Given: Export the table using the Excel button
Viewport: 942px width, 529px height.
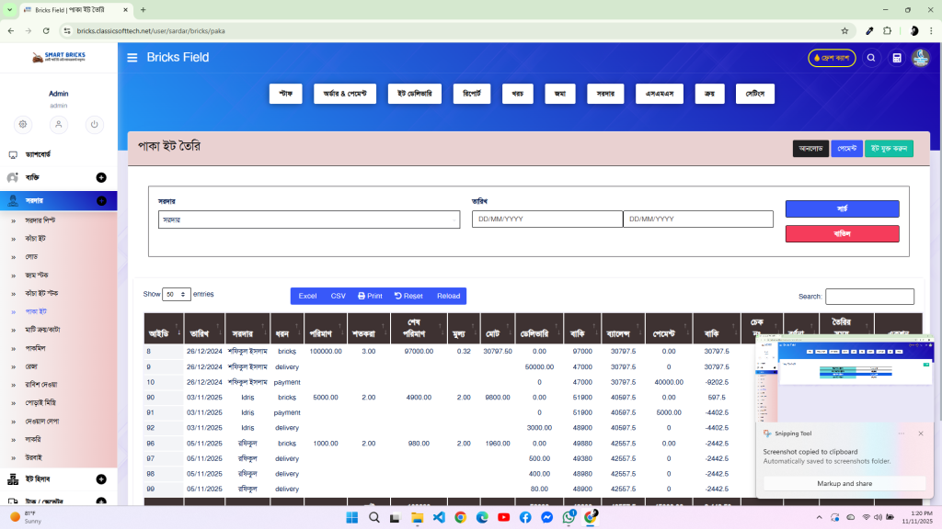Looking at the screenshot, I should point(306,296).
